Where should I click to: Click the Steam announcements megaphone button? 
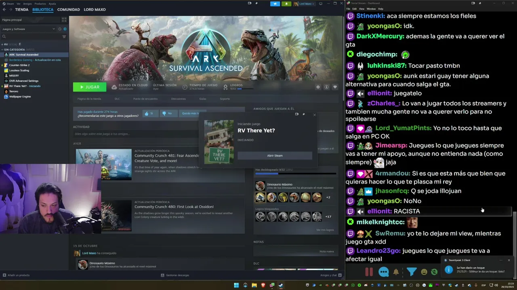tap(275, 4)
